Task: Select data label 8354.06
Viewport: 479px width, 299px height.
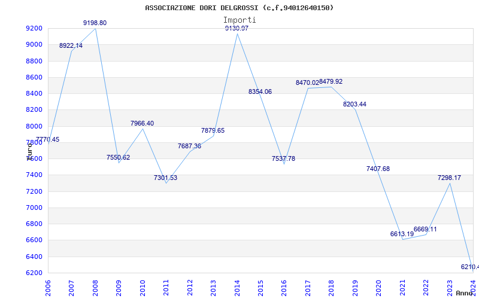Action: (x=260, y=92)
